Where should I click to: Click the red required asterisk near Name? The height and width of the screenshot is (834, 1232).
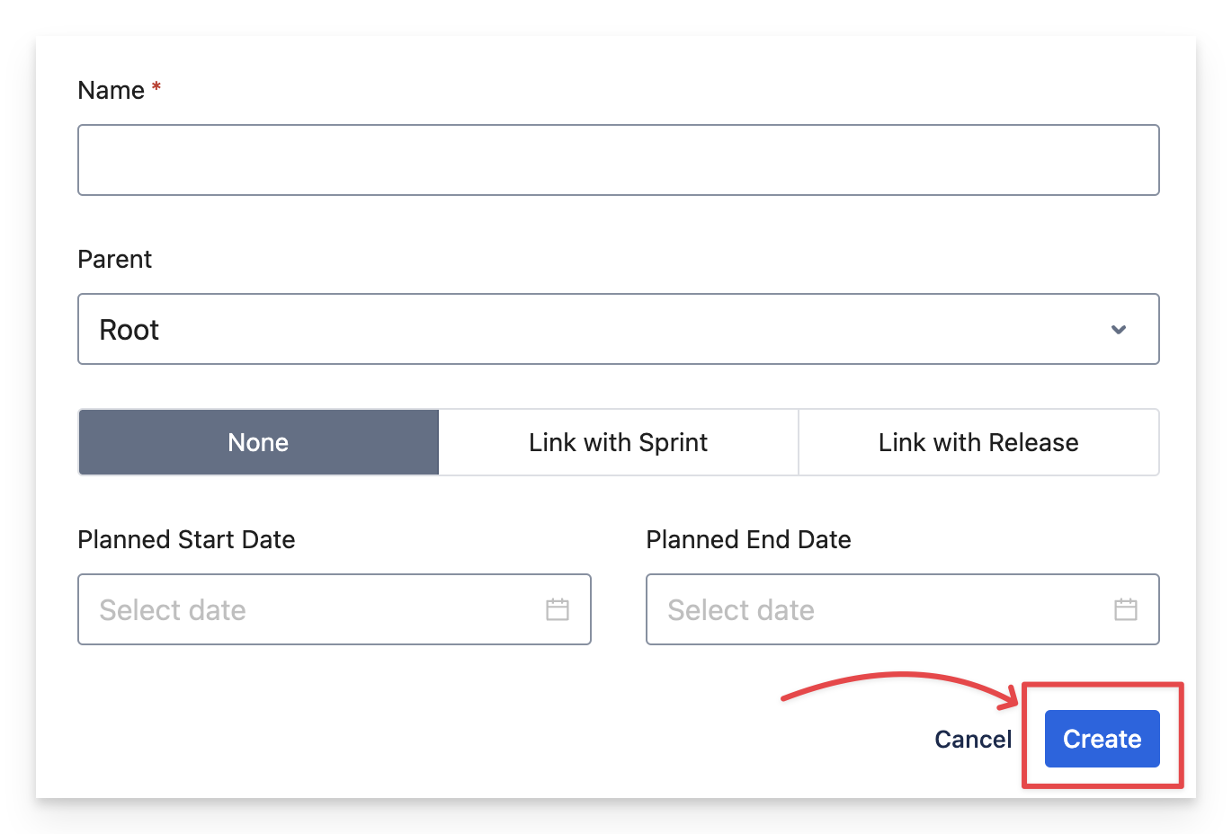pyautogui.click(x=156, y=87)
